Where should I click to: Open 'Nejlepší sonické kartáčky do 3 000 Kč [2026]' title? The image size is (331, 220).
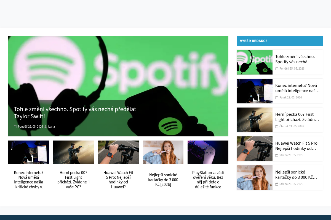click(x=163, y=180)
